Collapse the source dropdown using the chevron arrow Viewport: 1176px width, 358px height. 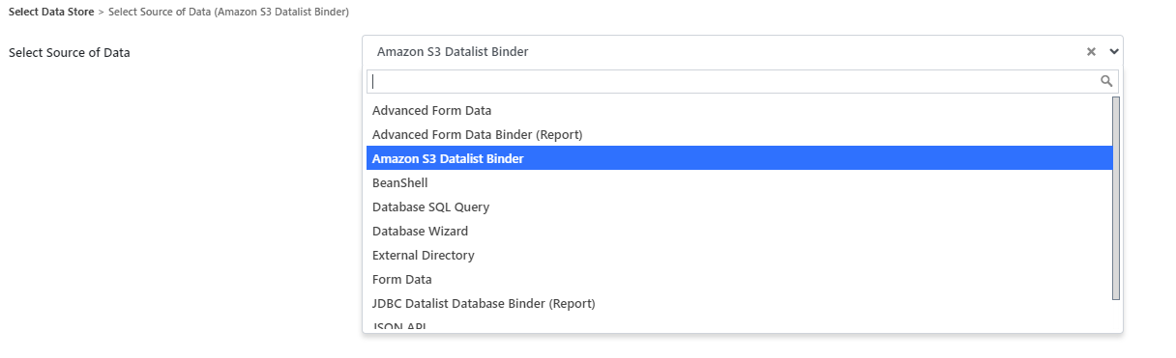click(1114, 52)
